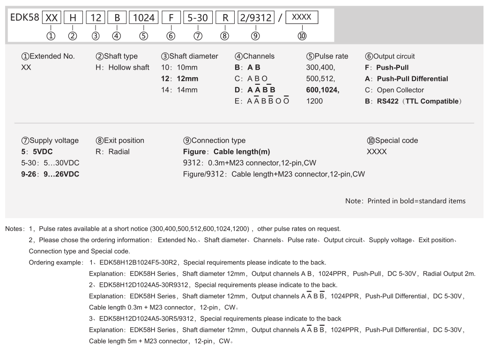Click 'H: Hollow shaft' entry
The width and height of the screenshot is (490, 353).
123,67
